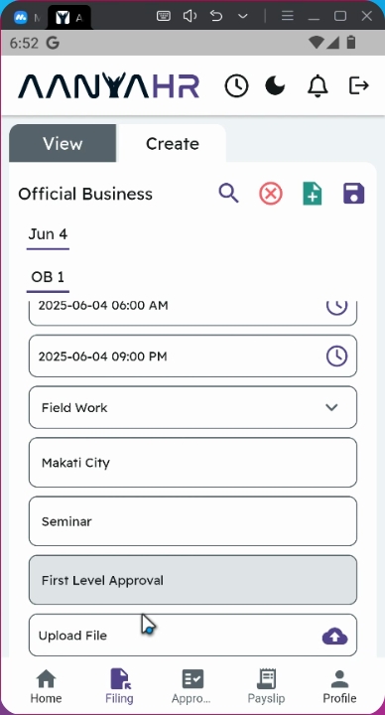Screen dimensions: 385x715
Task: Click the back arrow in emulator title bar
Action: [x=216, y=17]
